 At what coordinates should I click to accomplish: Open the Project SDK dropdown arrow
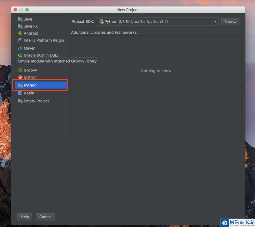[x=215, y=22]
